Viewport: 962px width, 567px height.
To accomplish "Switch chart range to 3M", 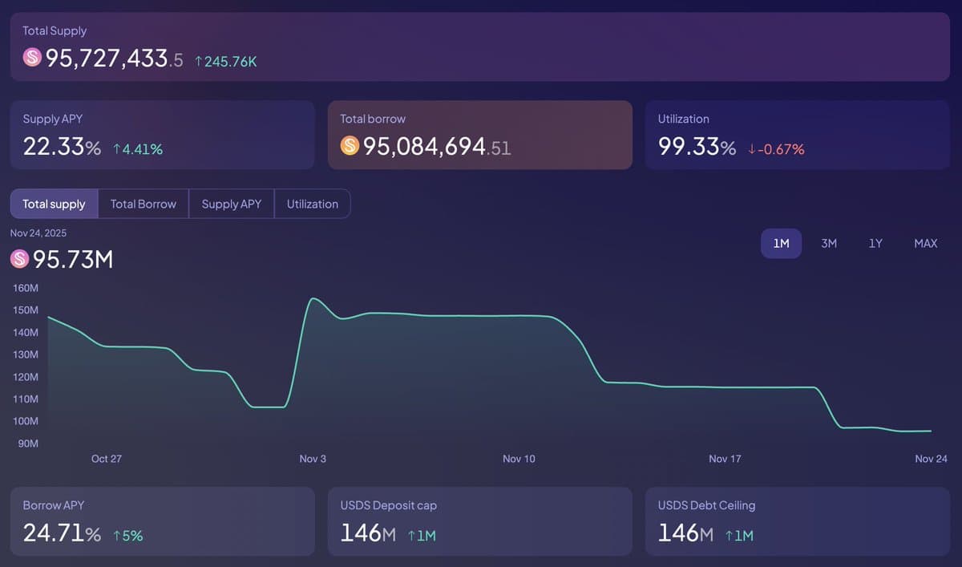I will [x=829, y=243].
